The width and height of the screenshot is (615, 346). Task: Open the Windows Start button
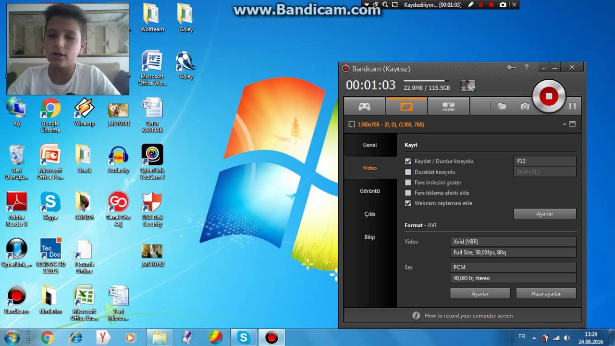(x=12, y=337)
